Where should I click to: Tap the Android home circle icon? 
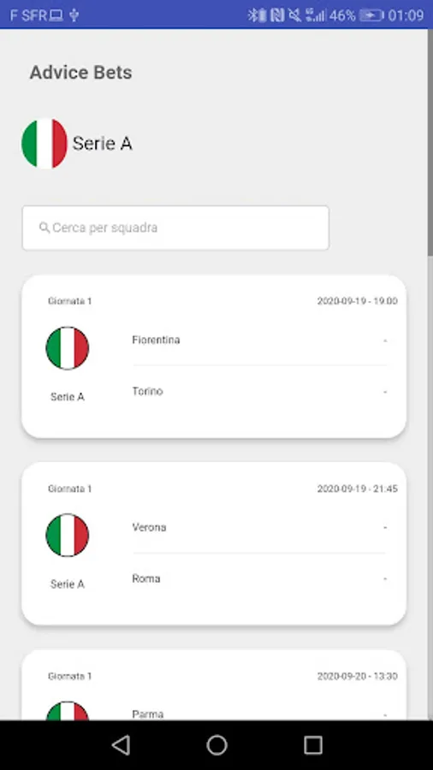point(216,745)
